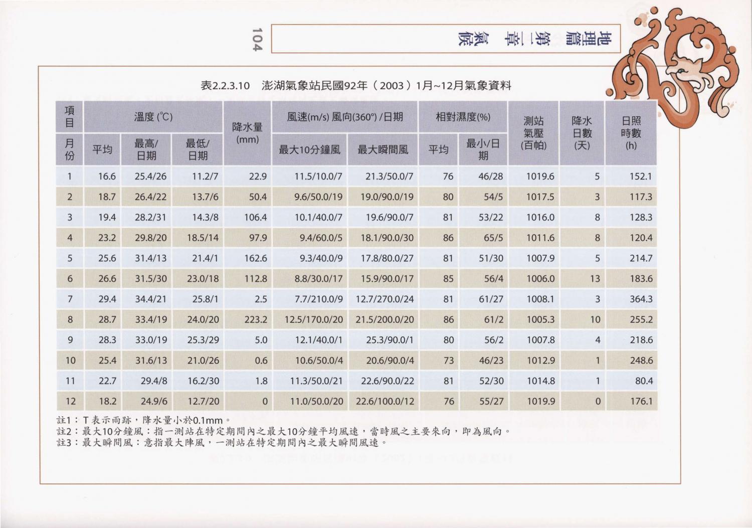Image resolution: width=752 pixels, height=528 pixels.
Task: Select the month 12 row label
Action: (70, 401)
